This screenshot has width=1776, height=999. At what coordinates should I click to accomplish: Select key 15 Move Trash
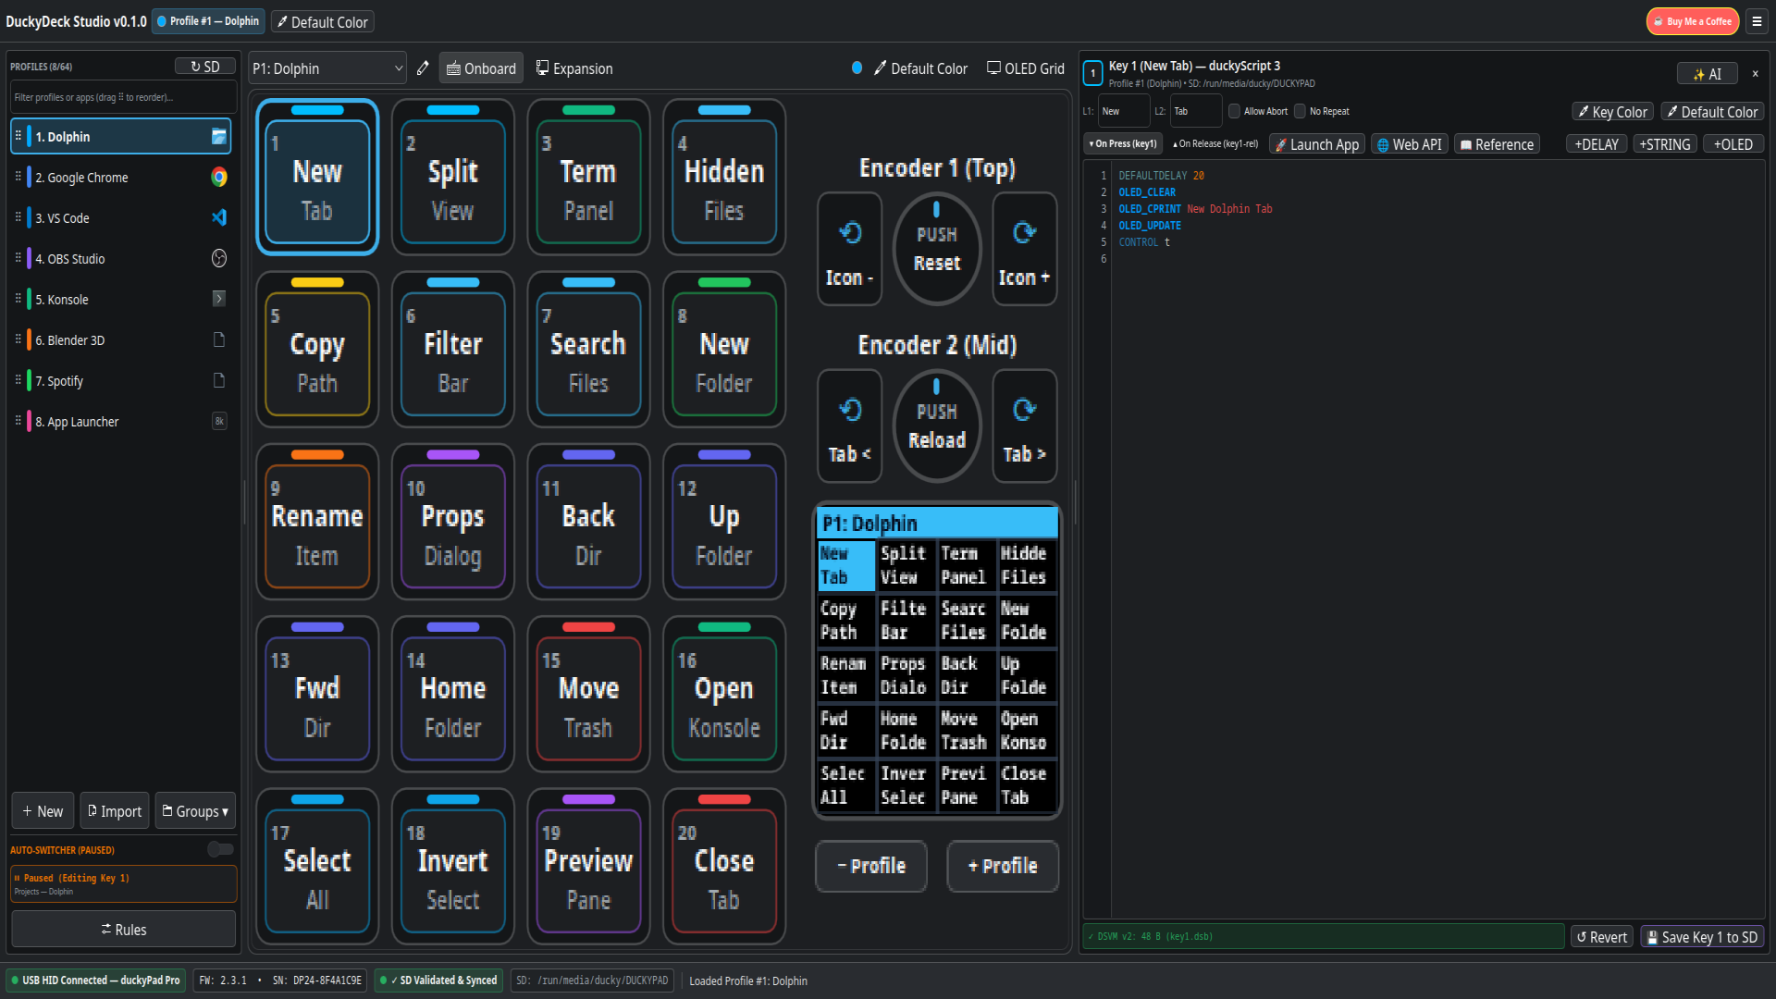(x=588, y=695)
